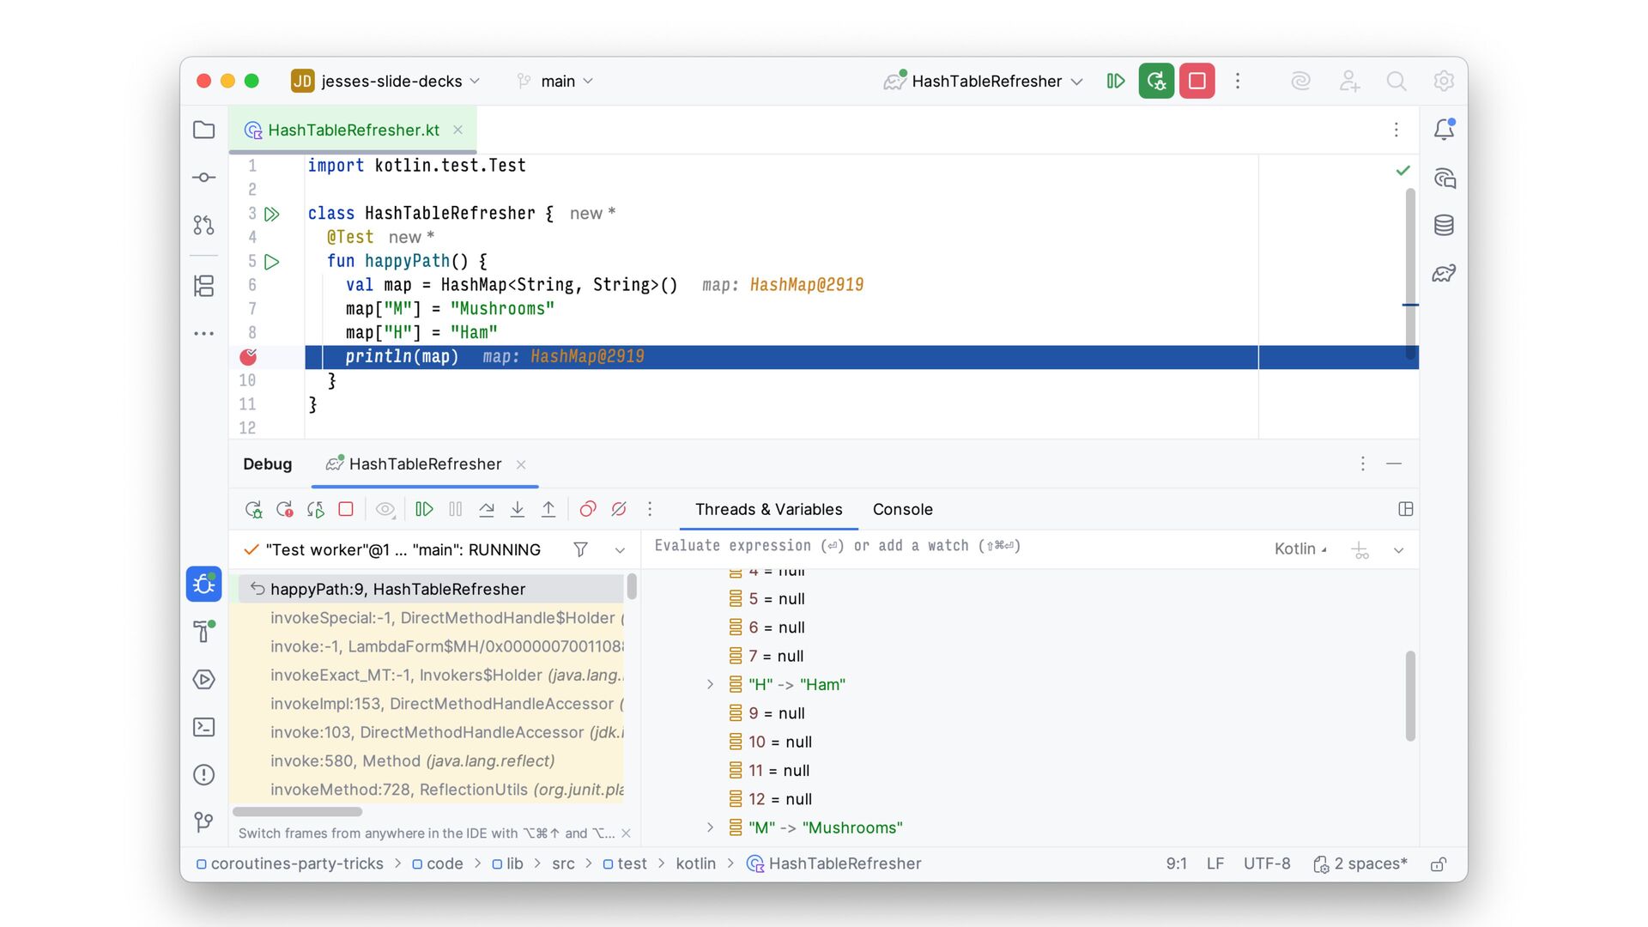Viewport: 1648px width, 927px height.
Task: Open Search Everywhere magnifier
Action: [x=1397, y=81]
